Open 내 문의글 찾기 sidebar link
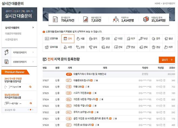Screen dimensions: 178x128 [11, 40]
